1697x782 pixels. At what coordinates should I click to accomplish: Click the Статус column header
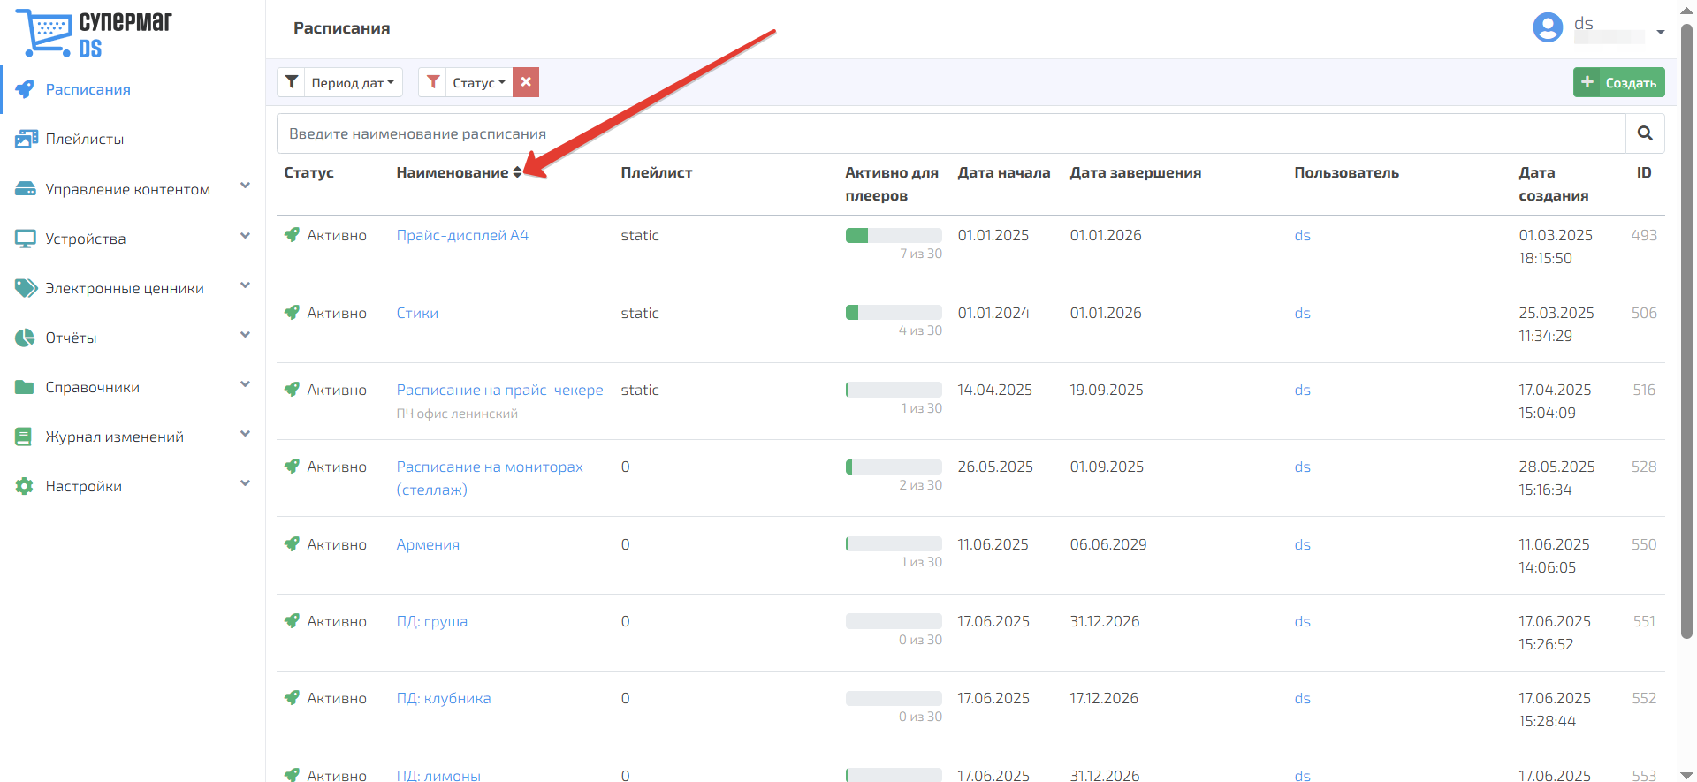309,172
